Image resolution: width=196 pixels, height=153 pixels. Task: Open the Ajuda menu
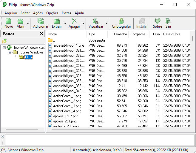[x=79, y=13]
